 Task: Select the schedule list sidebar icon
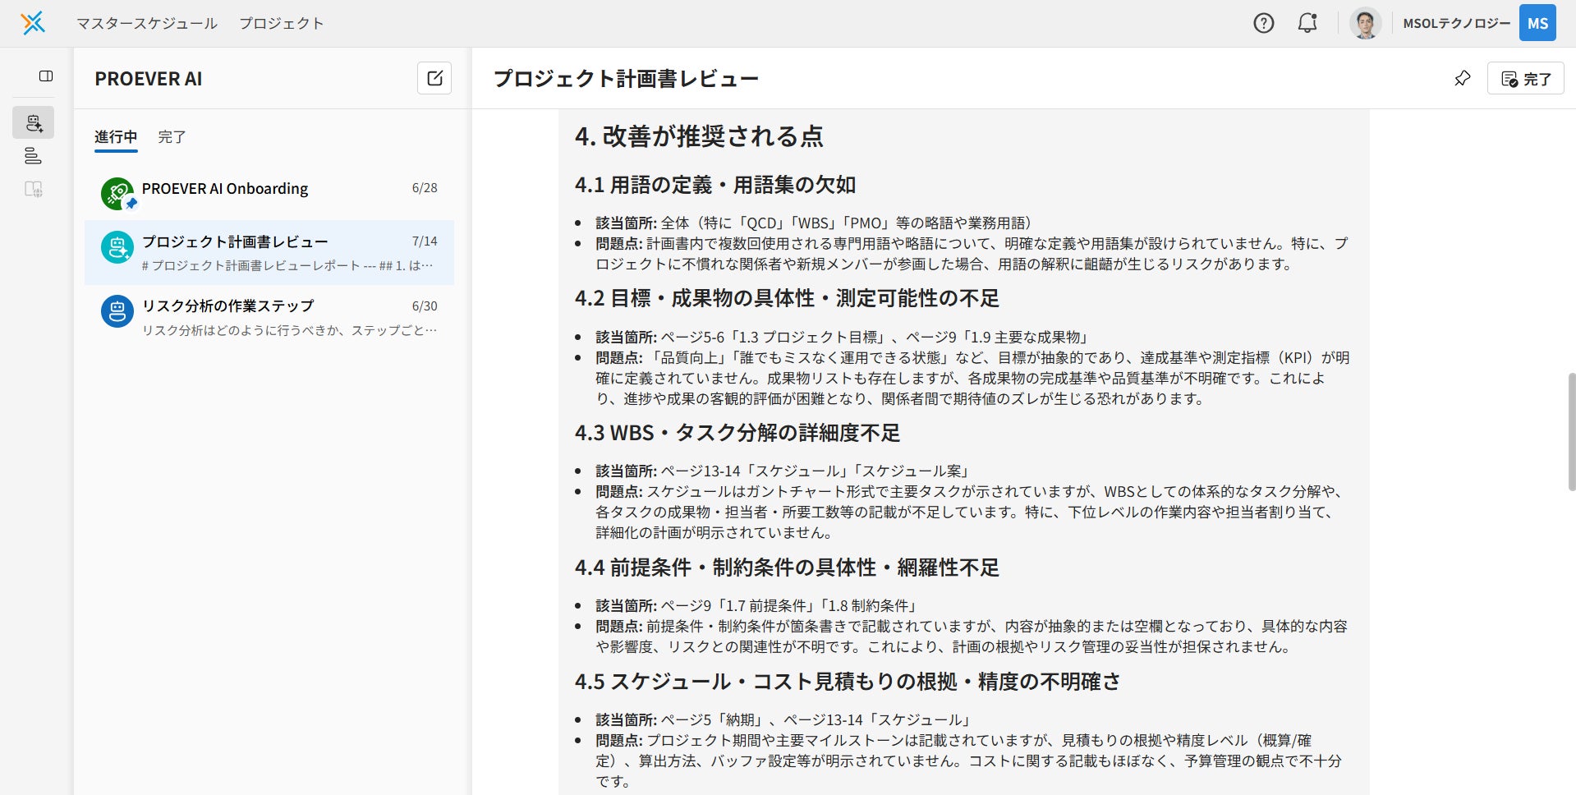click(x=34, y=155)
